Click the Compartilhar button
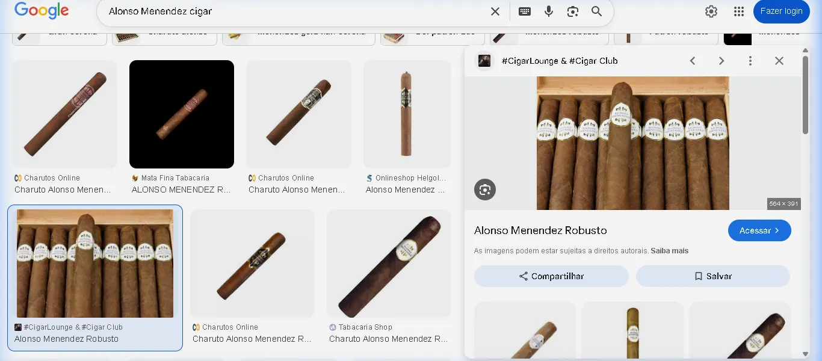 [x=551, y=276]
